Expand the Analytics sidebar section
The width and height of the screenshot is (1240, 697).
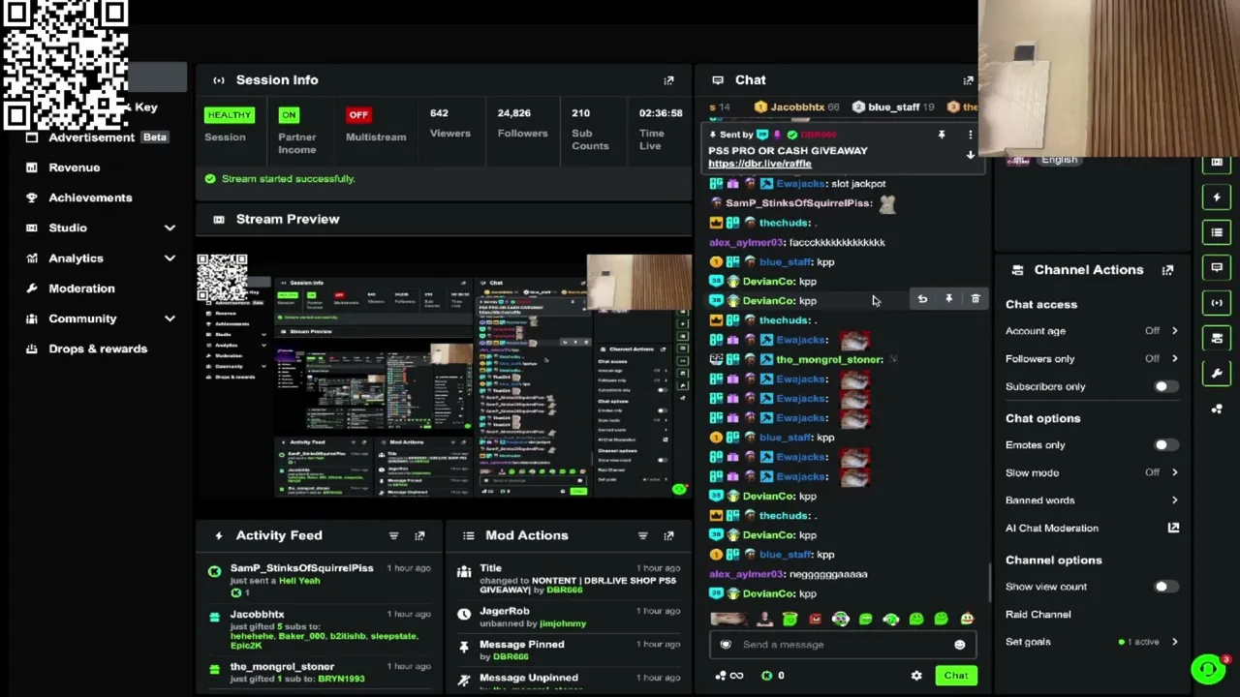(x=170, y=258)
